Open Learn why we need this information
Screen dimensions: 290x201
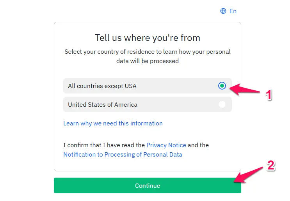coord(113,123)
